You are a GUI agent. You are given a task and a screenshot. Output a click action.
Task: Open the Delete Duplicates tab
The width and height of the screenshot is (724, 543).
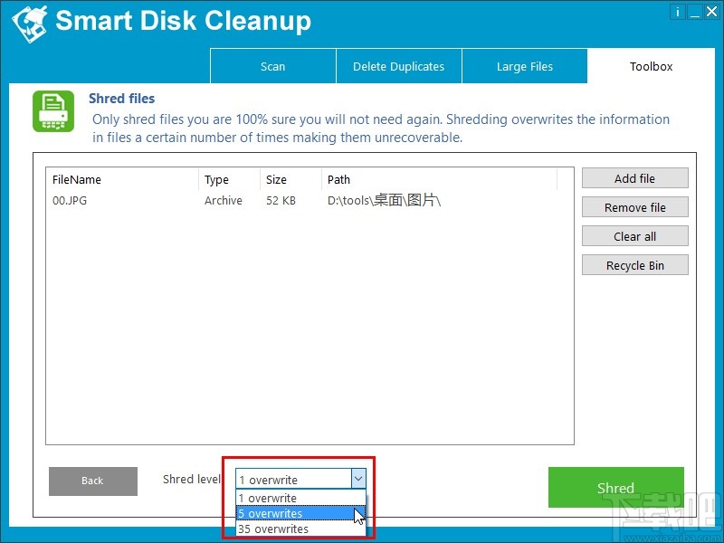click(x=398, y=66)
